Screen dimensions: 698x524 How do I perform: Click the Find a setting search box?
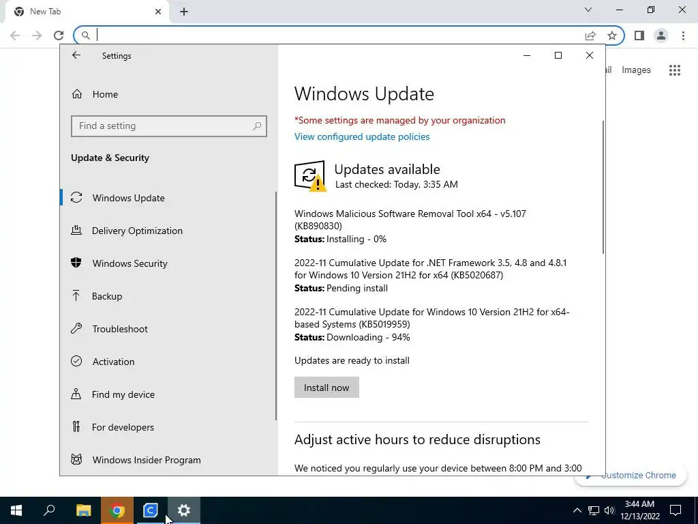pyautogui.click(x=169, y=126)
